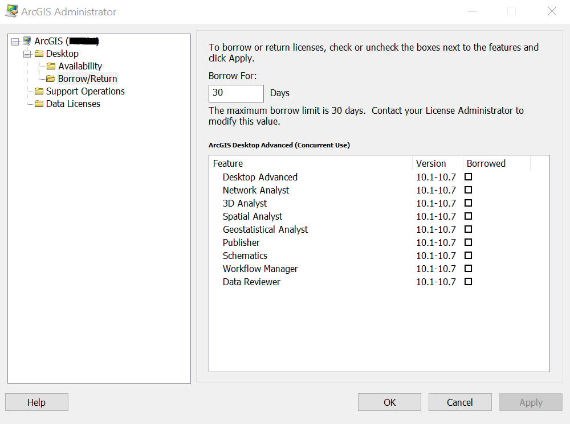Click the Data Licenses folder icon

coord(39,104)
